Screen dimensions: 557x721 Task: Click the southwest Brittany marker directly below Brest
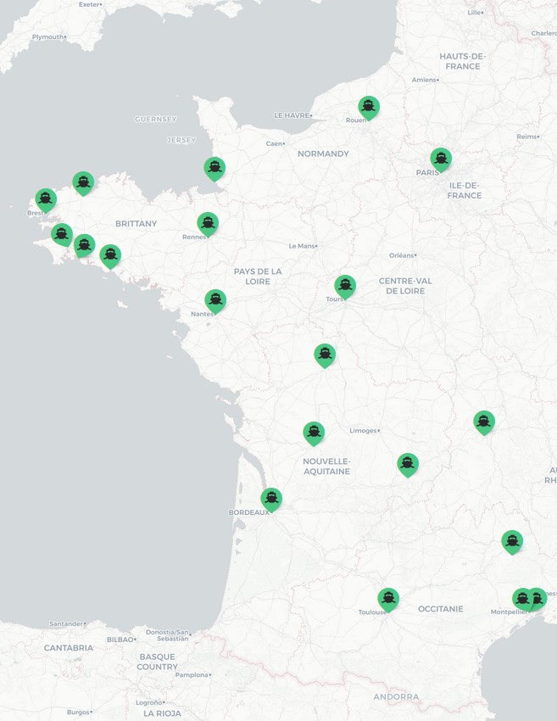click(61, 234)
